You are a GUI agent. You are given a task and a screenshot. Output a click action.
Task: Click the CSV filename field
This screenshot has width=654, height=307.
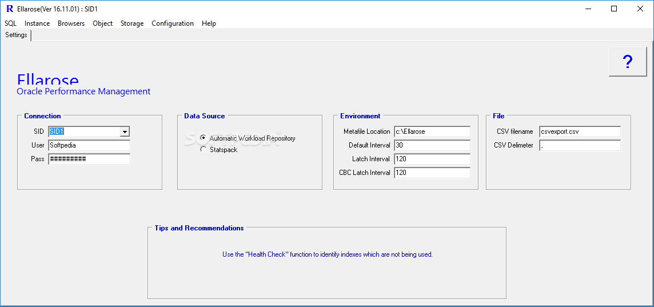[580, 131]
